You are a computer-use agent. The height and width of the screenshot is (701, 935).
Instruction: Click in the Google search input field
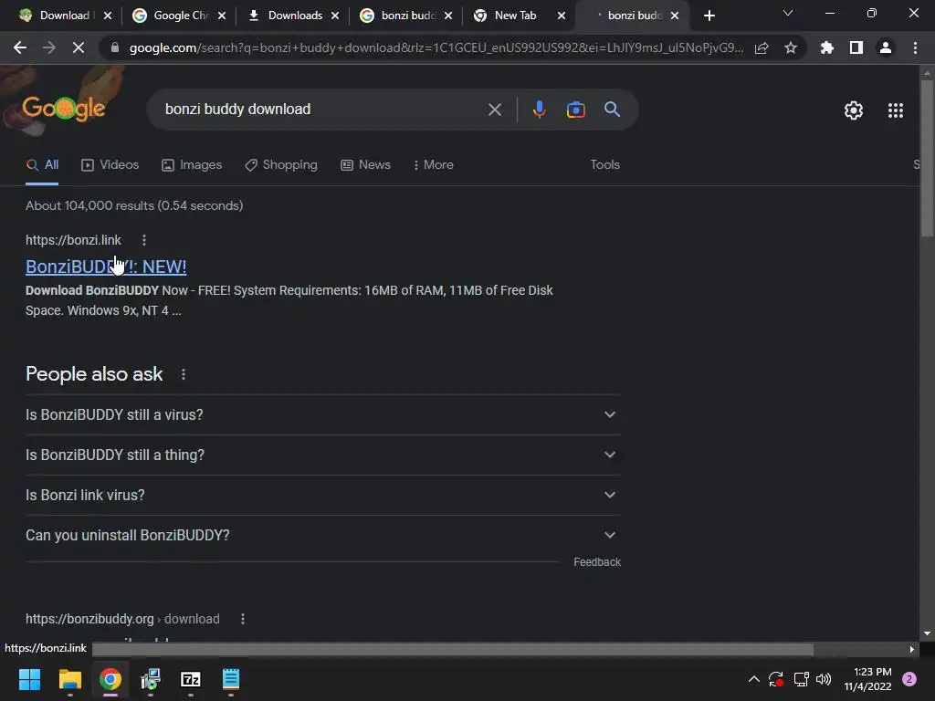(322, 110)
